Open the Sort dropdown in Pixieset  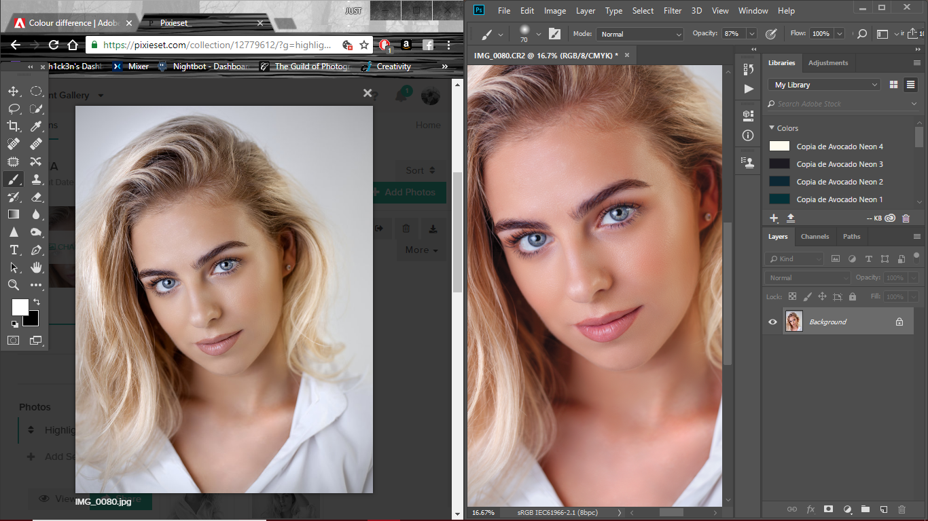click(x=421, y=170)
